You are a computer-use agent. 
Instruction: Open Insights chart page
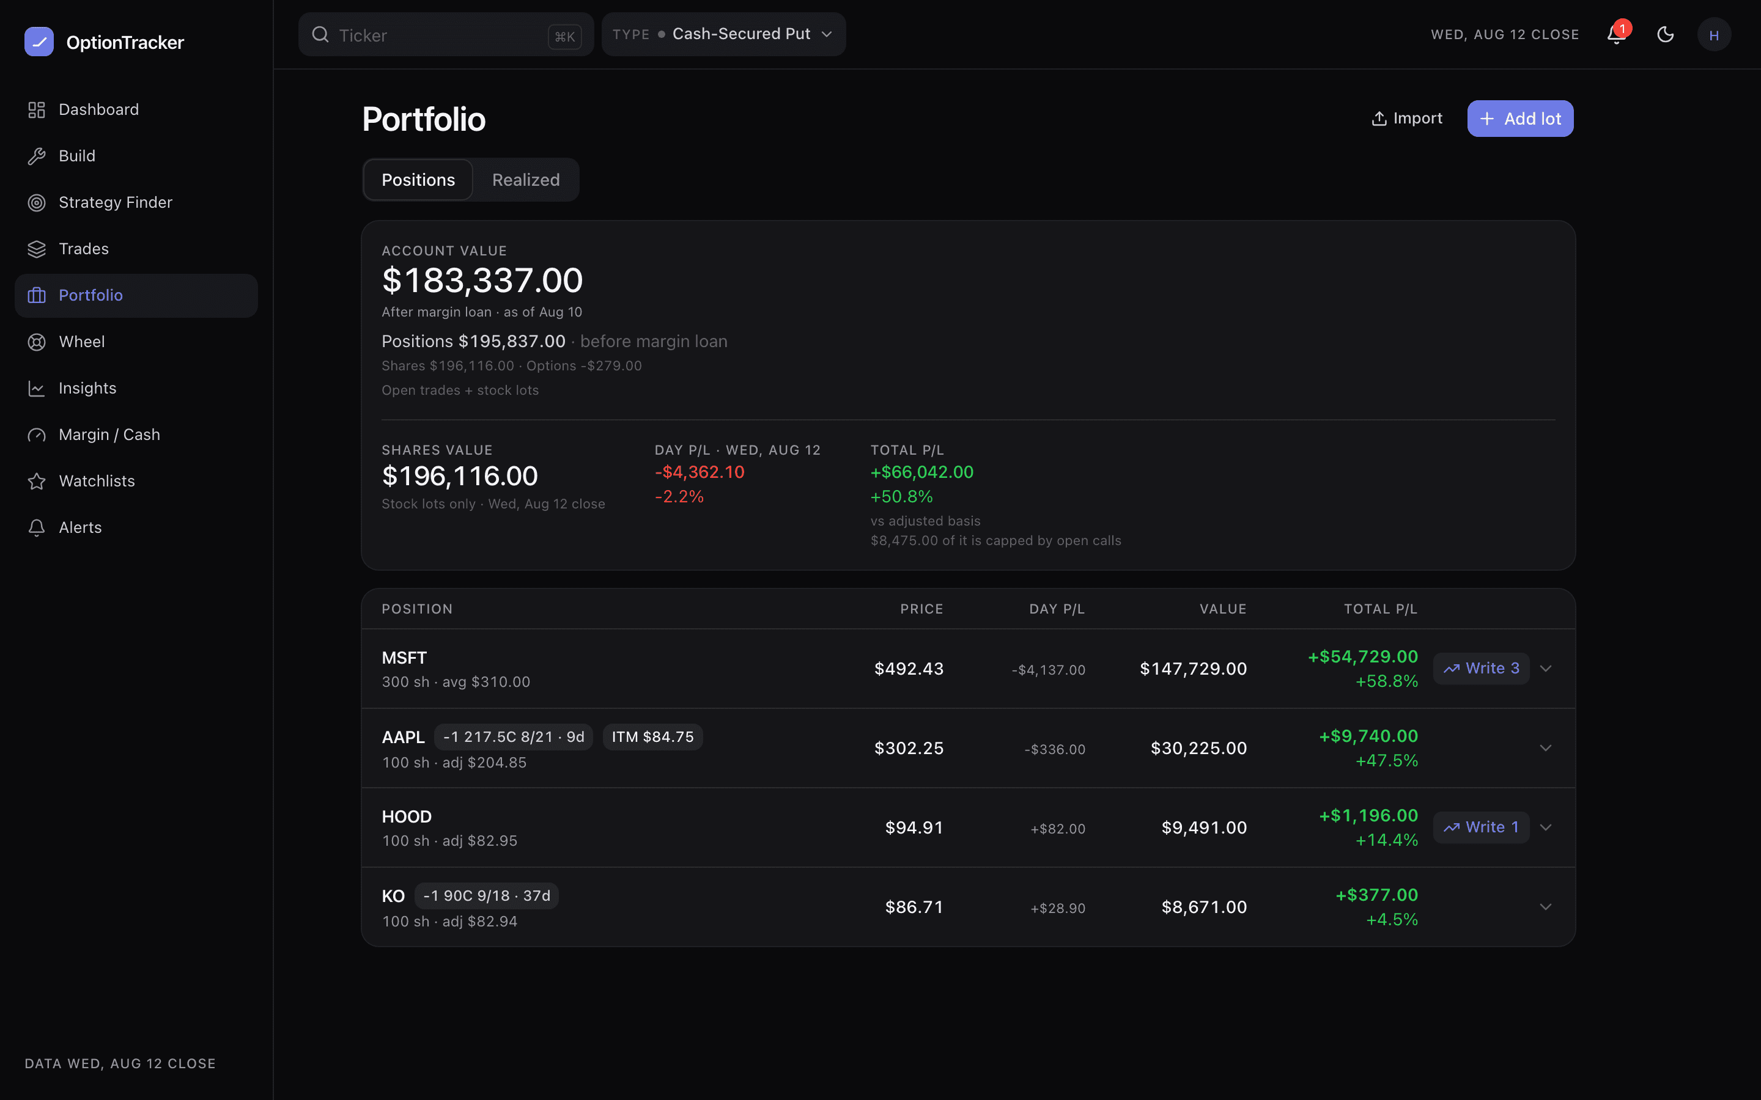pyautogui.click(x=136, y=389)
